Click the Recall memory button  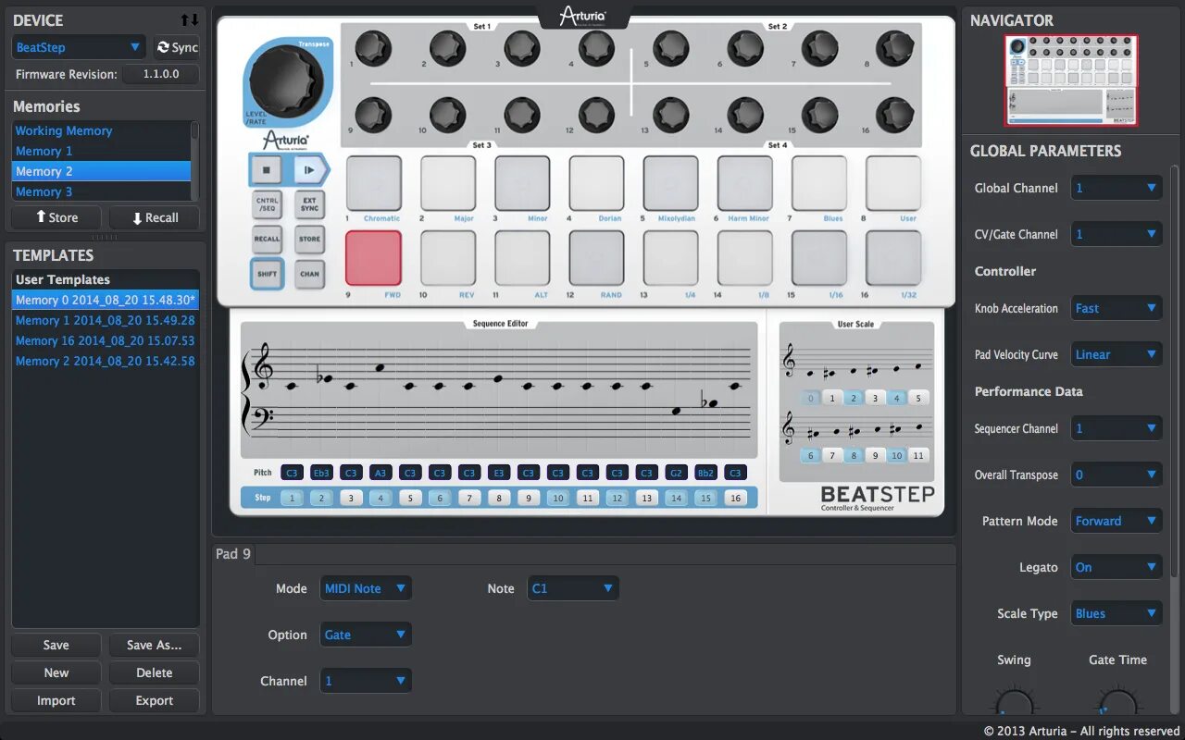coord(155,217)
